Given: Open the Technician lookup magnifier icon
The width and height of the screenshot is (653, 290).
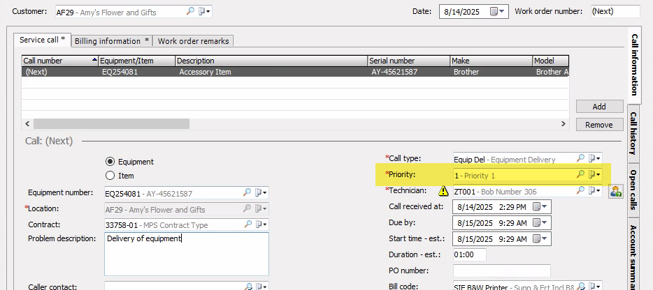Looking at the screenshot, I should tap(580, 191).
